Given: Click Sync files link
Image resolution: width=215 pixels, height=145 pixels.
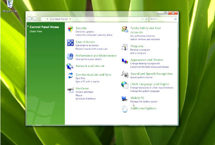Looking at the screenshot, I should 80,78.
